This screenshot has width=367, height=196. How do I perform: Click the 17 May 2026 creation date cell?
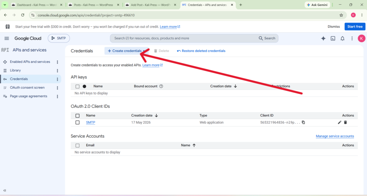point(140,122)
